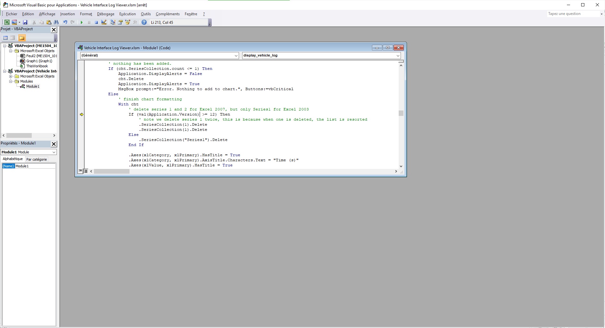Image resolution: width=605 pixels, height=328 pixels.
Task: Close the Projet - VBAProject panel
Action: tap(54, 30)
